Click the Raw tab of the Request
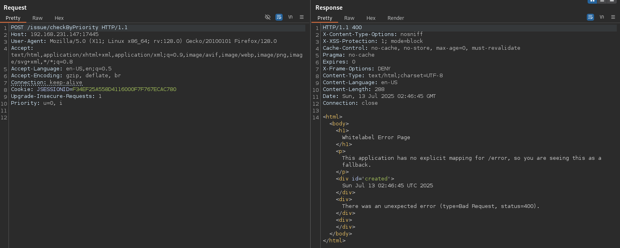The image size is (620, 248). coord(37,18)
